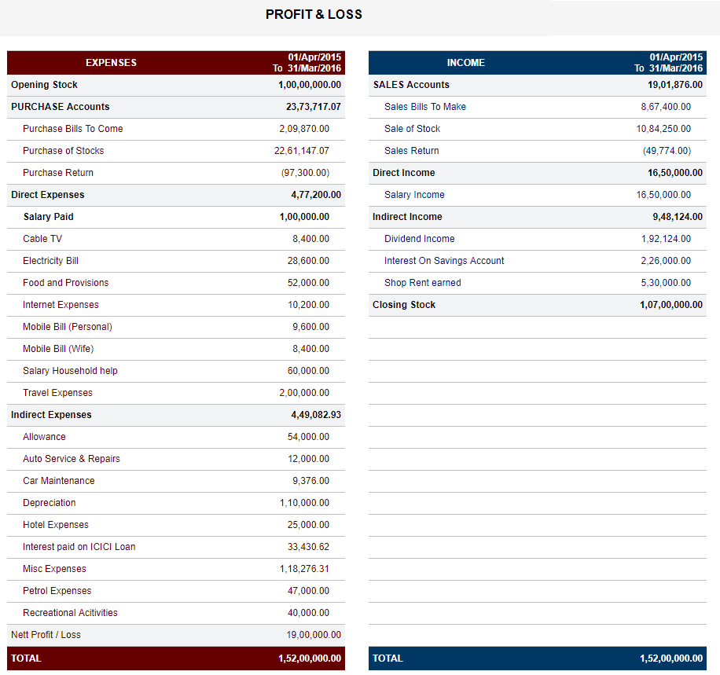Viewport: 720px width, 675px height.
Task: Open the Indirect Expenses group
Action: click(x=51, y=416)
